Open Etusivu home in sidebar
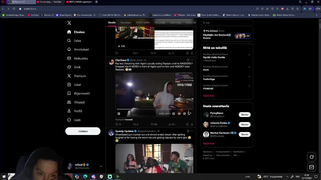Screen dimensions: 321x180 coord(76,32)
